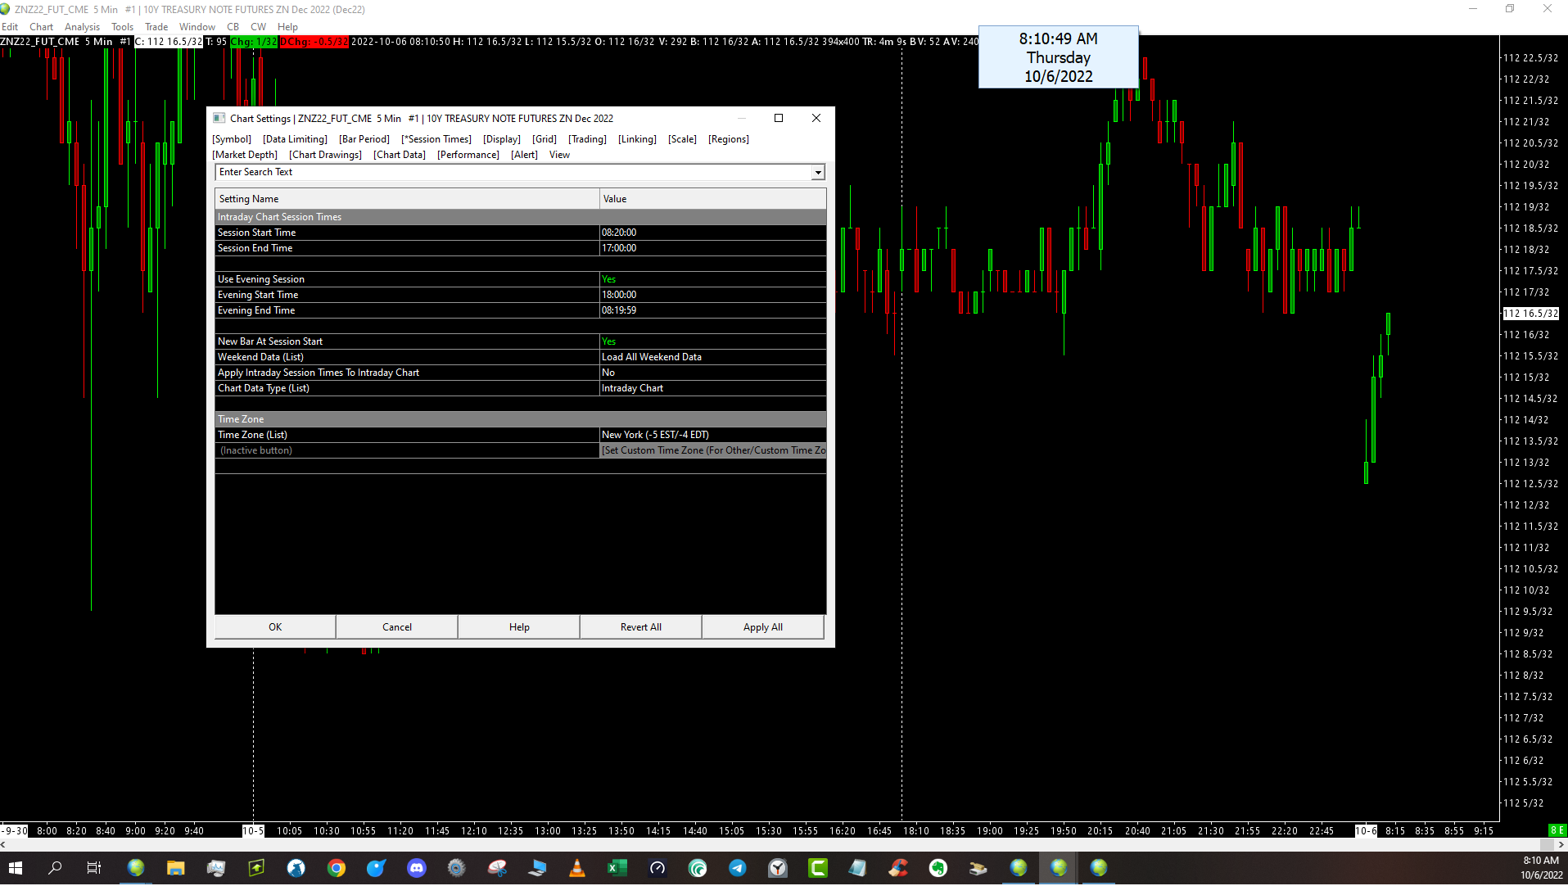Edit Session End Time value 17:00:00
The height and width of the screenshot is (886, 1568).
[x=713, y=248]
